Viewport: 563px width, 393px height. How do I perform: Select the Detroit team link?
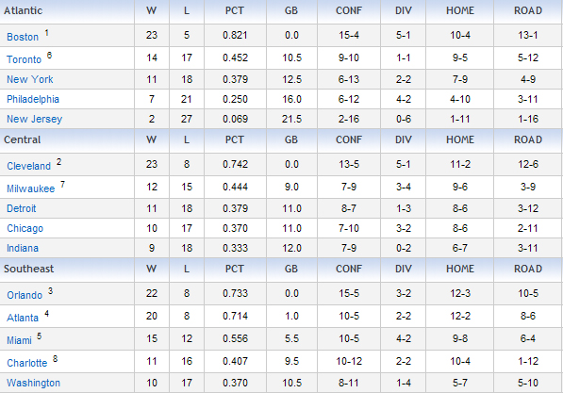22,208
